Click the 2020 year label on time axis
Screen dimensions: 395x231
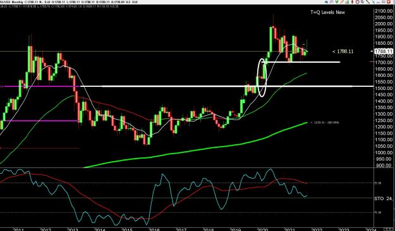pyautogui.click(x=262, y=229)
